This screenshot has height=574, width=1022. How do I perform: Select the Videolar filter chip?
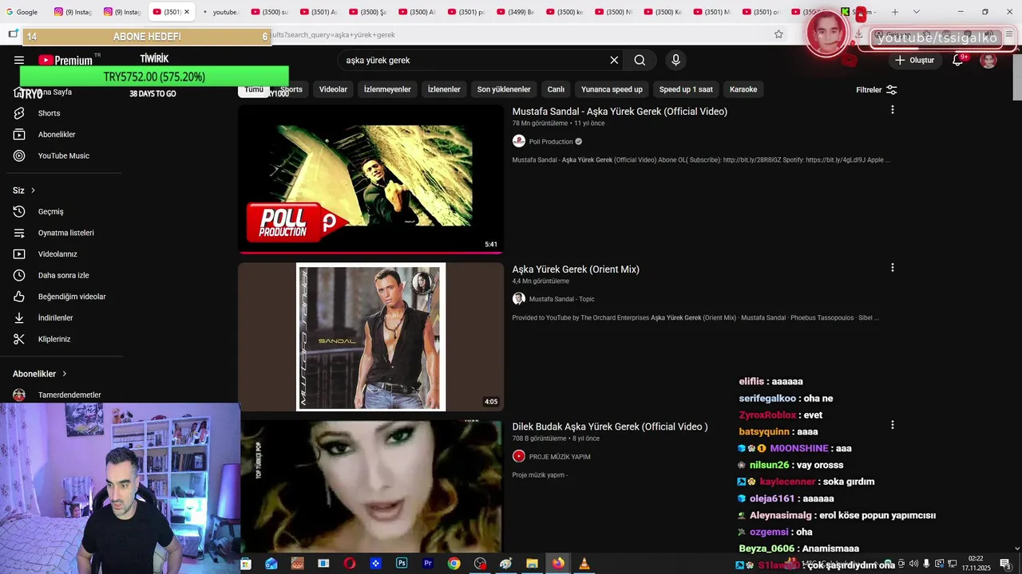click(x=333, y=89)
